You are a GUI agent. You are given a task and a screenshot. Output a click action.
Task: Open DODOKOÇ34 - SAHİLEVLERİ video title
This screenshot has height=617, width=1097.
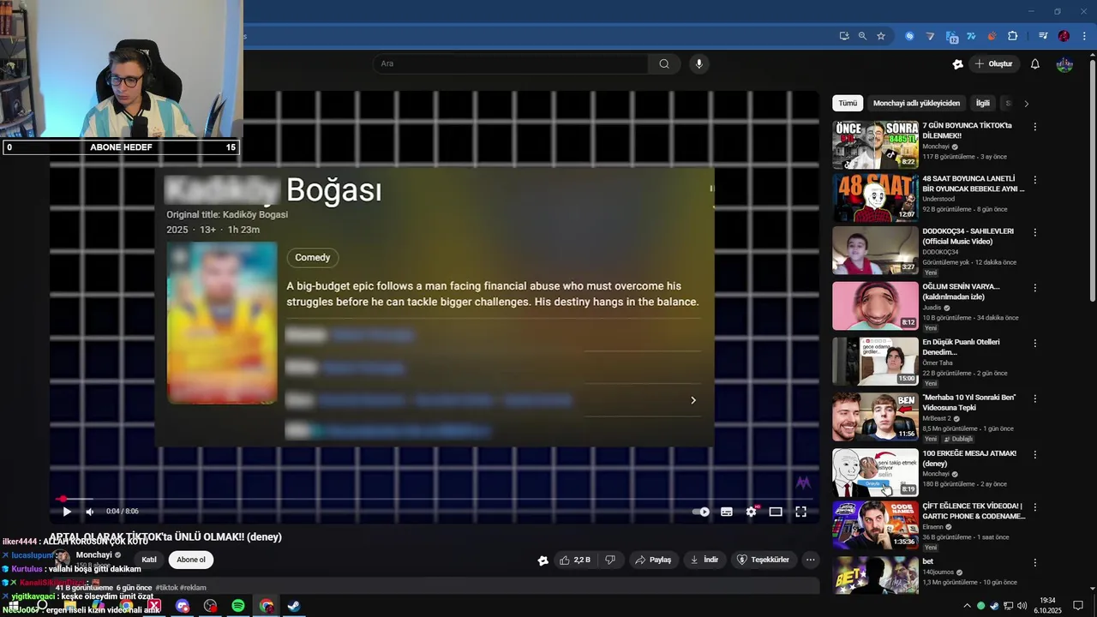point(968,237)
